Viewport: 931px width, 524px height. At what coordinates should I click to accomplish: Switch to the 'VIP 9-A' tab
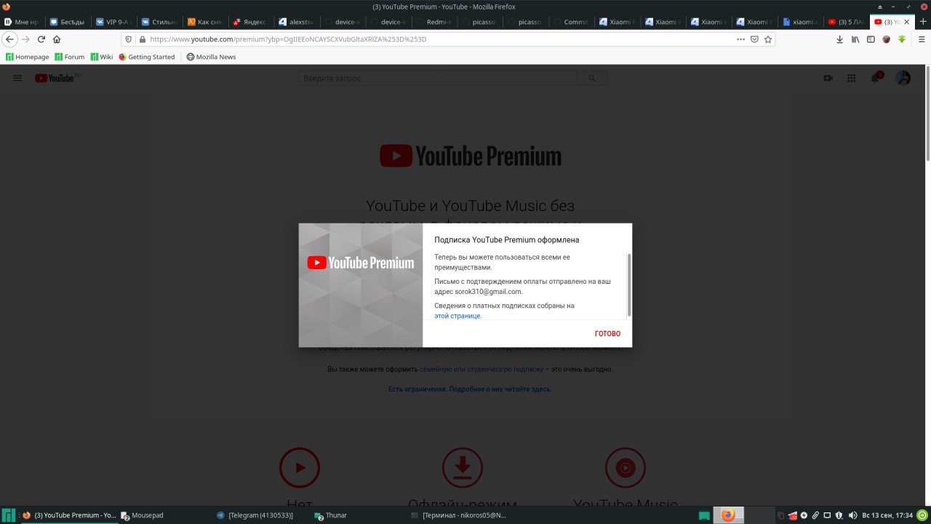[113, 22]
